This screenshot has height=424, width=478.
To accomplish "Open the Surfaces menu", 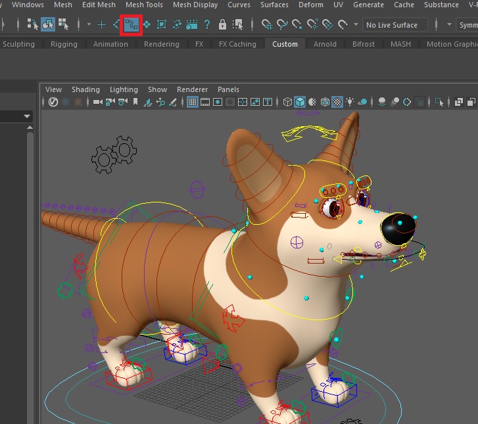I will pos(274,5).
